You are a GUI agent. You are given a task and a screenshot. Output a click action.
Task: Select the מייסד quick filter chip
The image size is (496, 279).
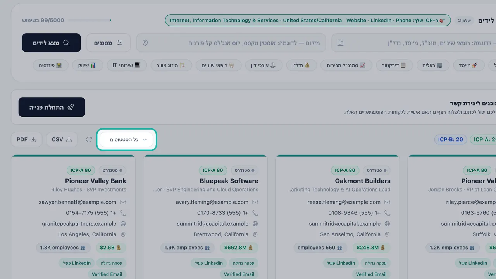point(469,65)
